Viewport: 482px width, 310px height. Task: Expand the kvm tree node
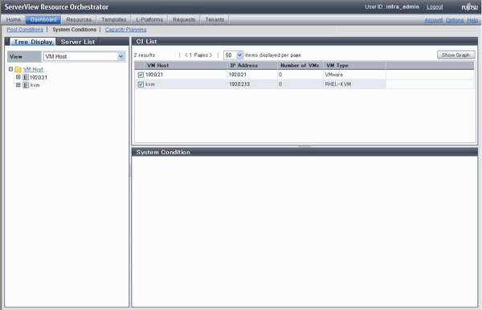18,85
